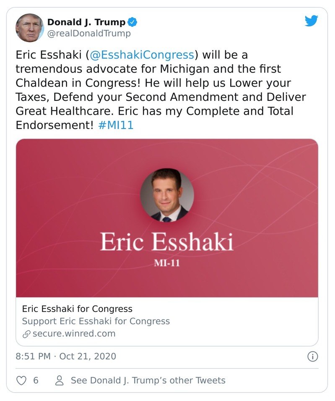Visit the secure.winred.com domain link

tap(74, 334)
